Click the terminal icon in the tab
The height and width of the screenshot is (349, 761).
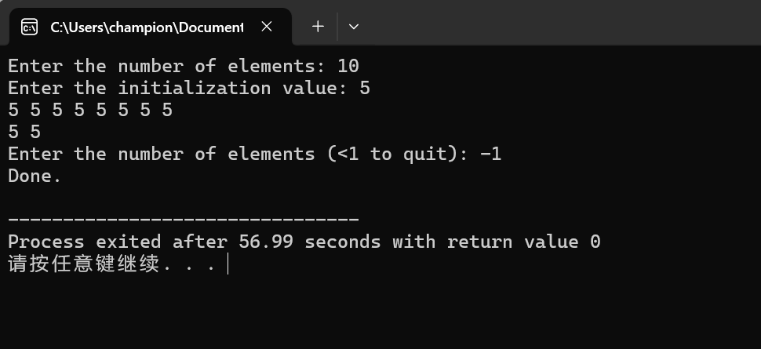click(x=30, y=27)
